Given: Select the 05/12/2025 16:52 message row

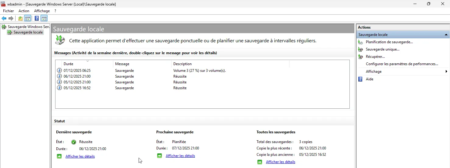Looking at the screenshot, I should pos(202,88).
